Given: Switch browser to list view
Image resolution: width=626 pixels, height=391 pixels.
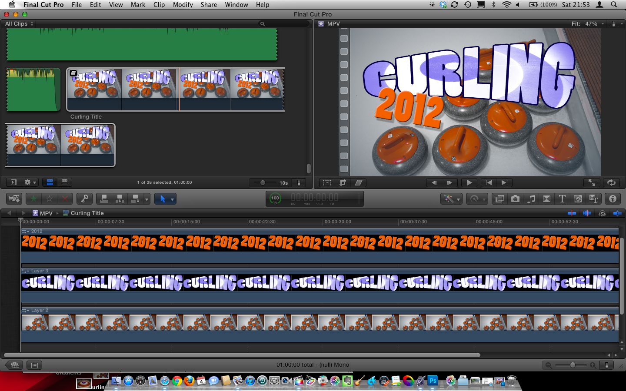Looking at the screenshot, I should click(x=64, y=182).
